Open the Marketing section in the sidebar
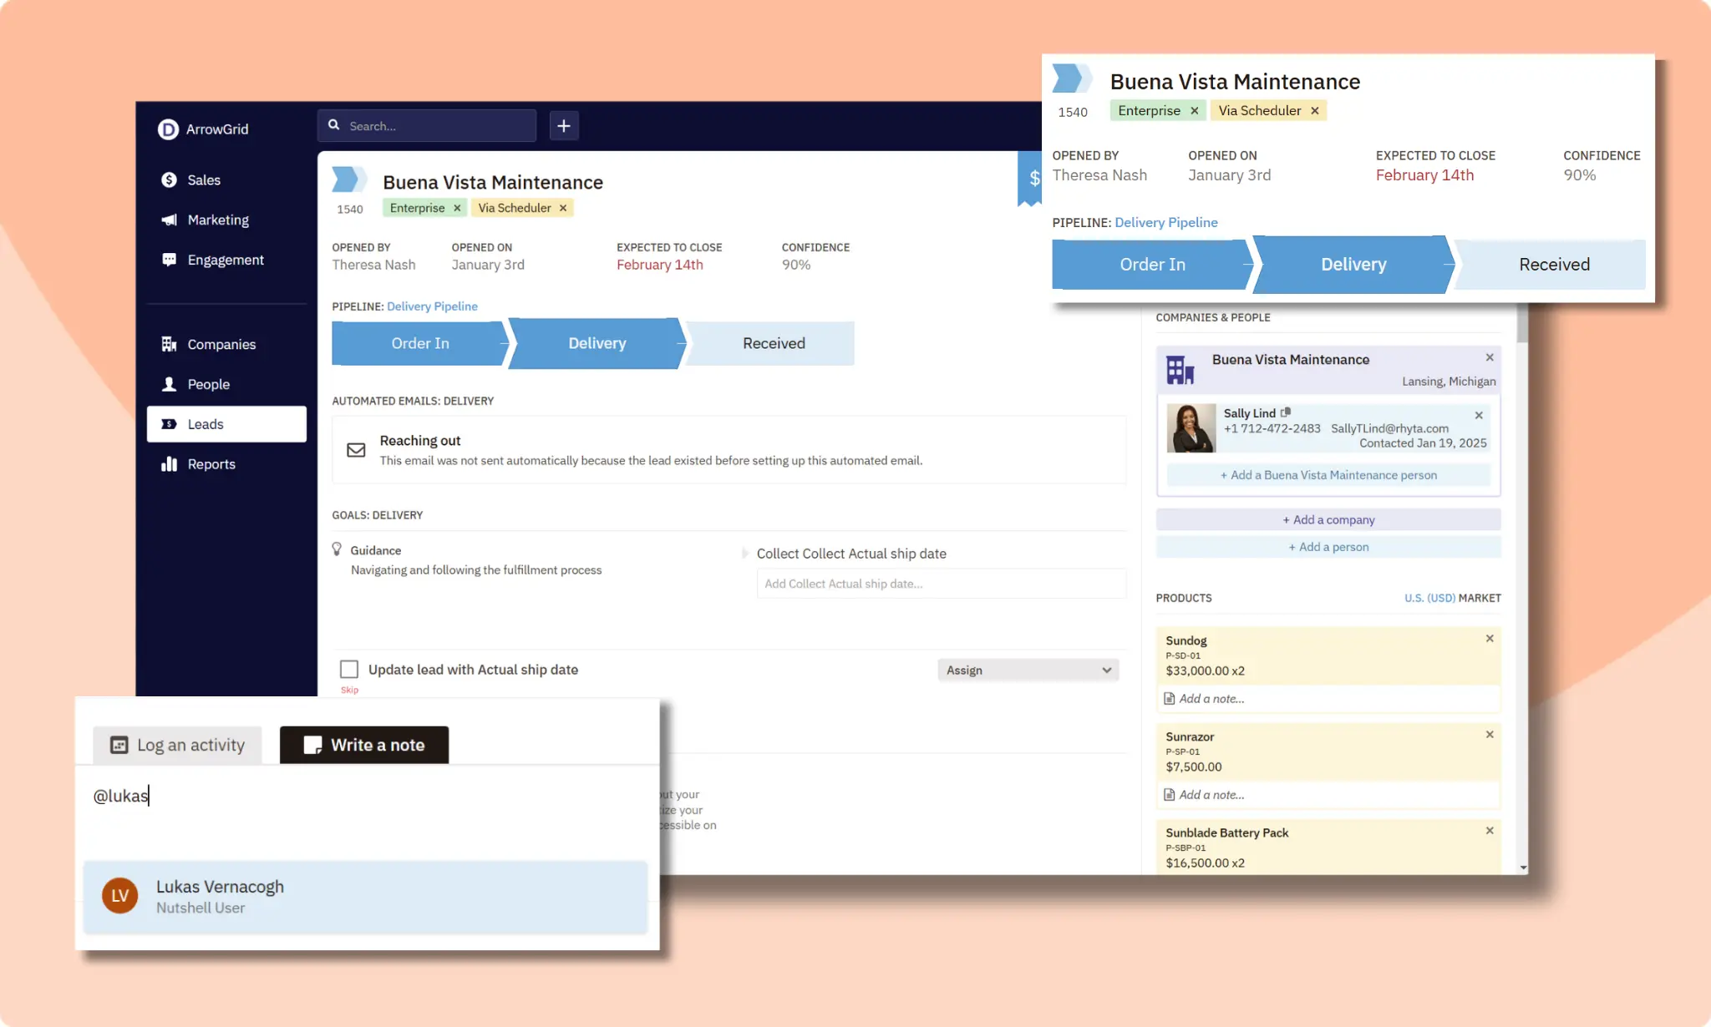This screenshot has height=1027, width=1711. 217,220
